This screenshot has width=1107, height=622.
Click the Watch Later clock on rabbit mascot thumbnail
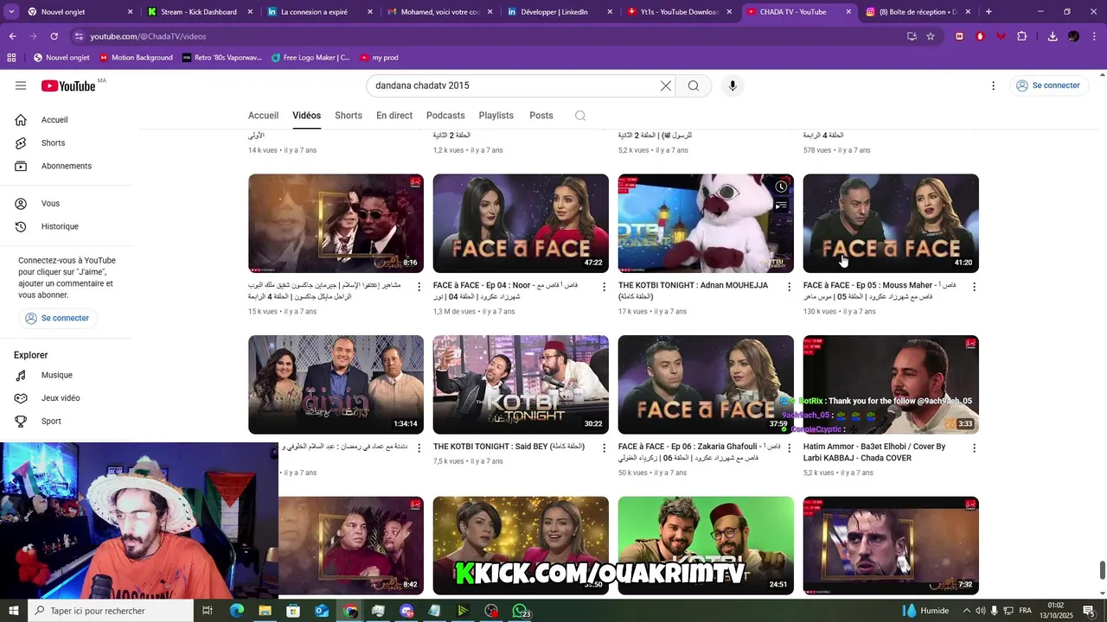click(x=781, y=187)
